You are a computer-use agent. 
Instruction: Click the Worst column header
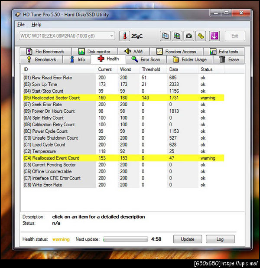pyautogui.click(x=128, y=69)
